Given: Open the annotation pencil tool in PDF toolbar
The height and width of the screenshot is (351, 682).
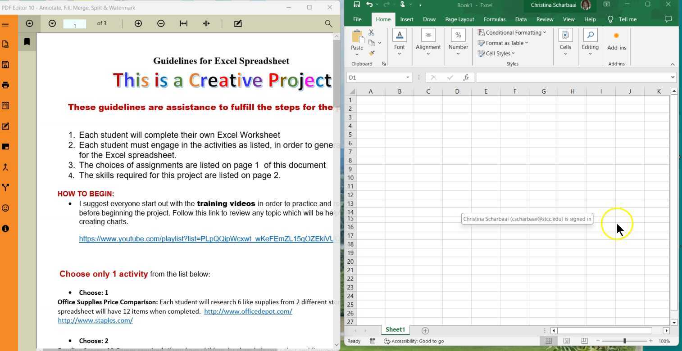Looking at the screenshot, I should [238, 23].
